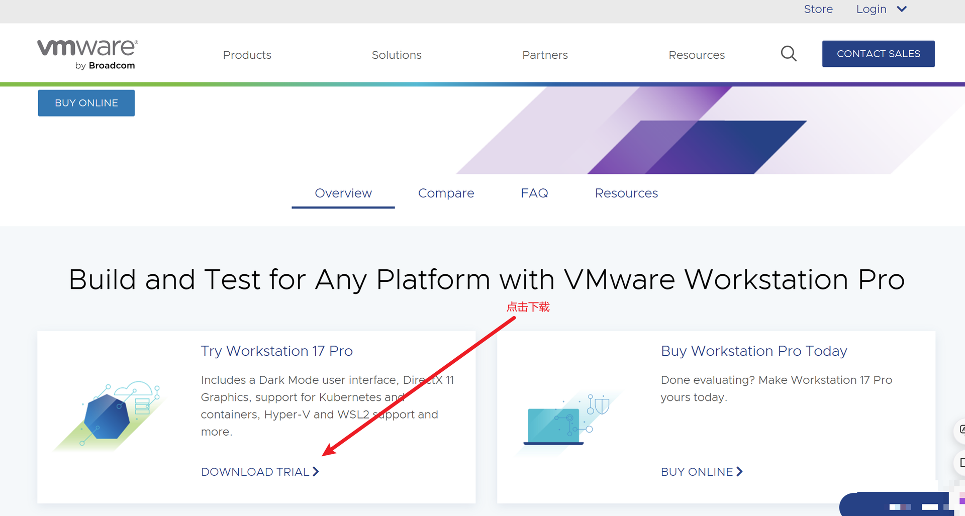Click the blue BUY ONLINE button
The height and width of the screenshot is (516, 965).
pyautogui.click(x=86, y=103)
